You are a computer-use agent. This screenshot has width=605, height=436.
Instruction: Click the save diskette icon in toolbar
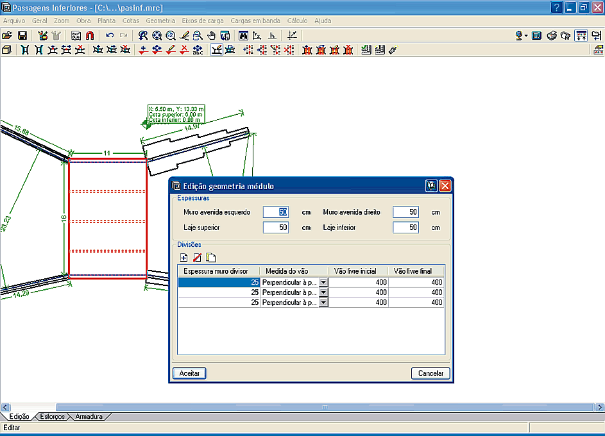pyautogui.click(x=22, y=35)
